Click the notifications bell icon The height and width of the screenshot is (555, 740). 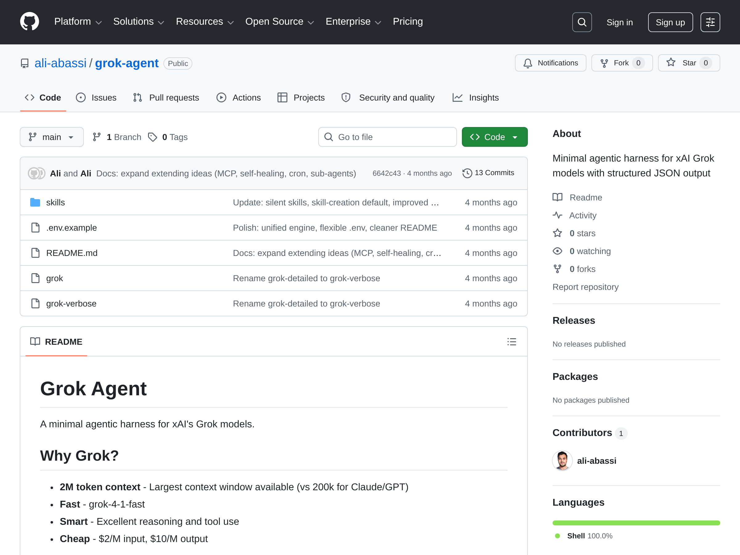coord(528,63)
